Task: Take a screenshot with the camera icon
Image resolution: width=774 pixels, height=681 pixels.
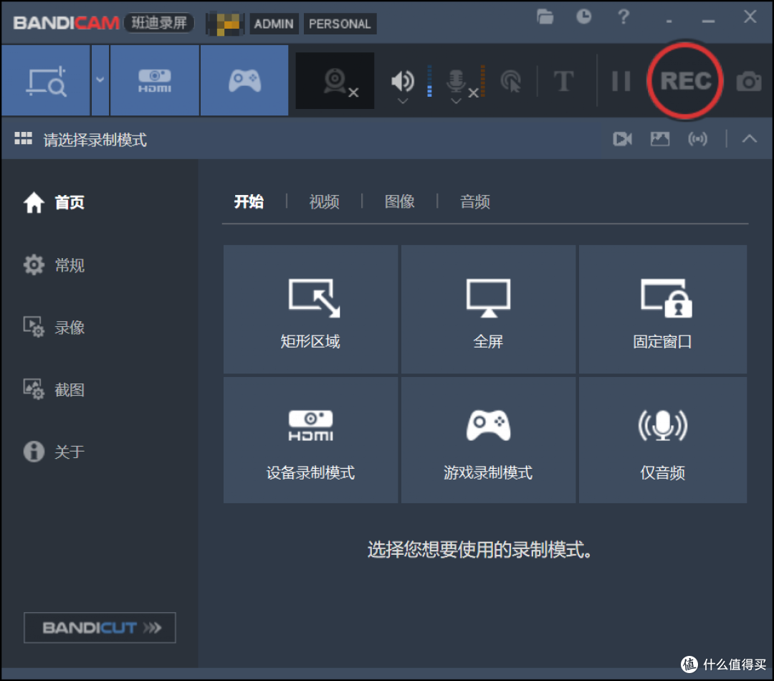Action: point(749,82)
